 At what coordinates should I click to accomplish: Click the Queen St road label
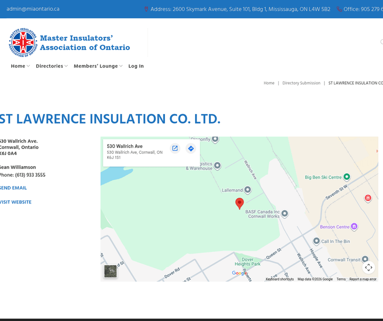[274, 254]
